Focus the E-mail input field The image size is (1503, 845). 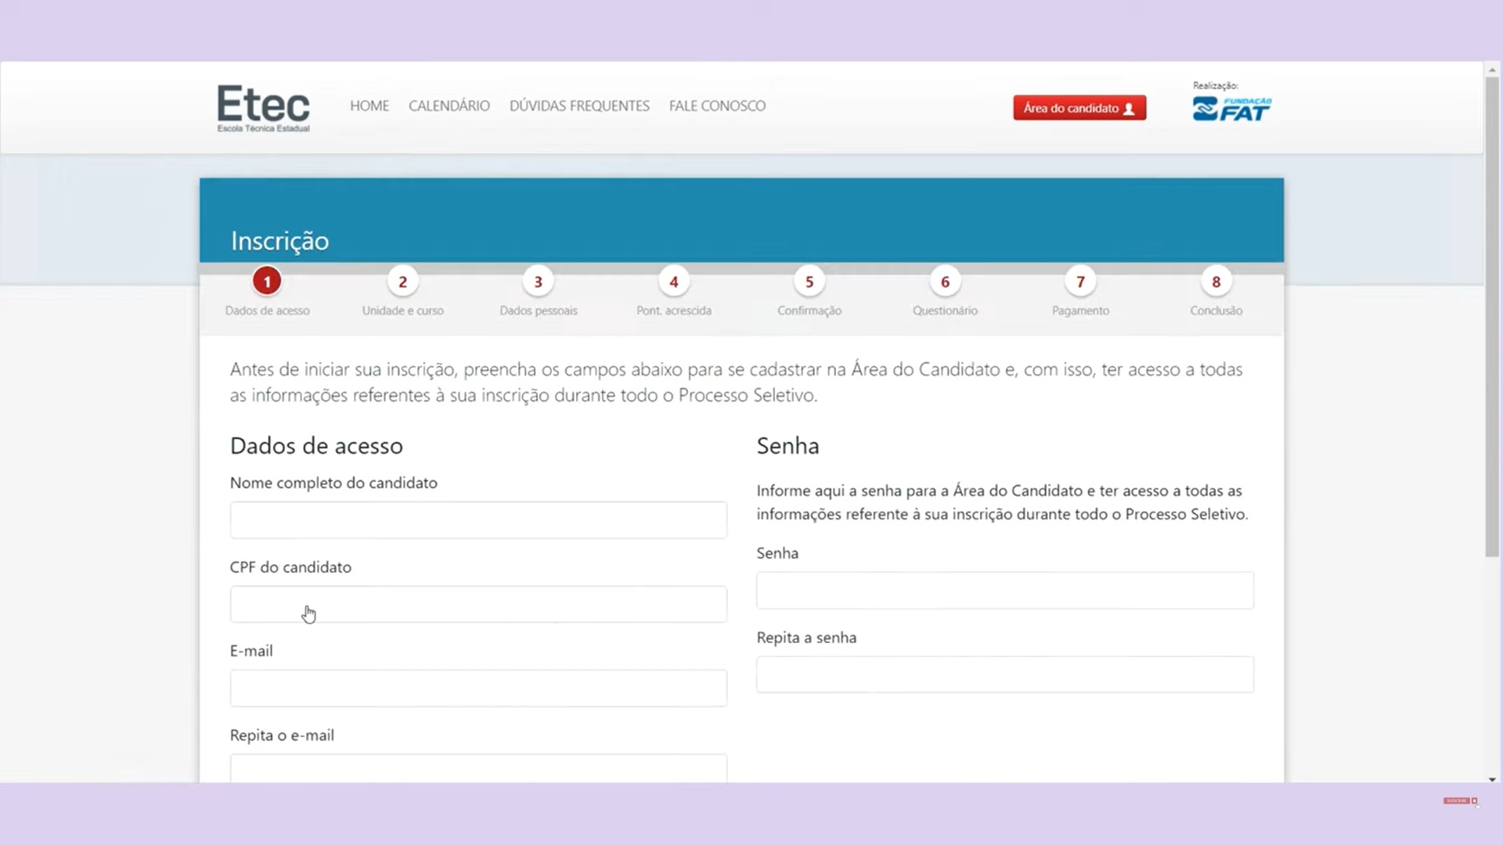click(478, 688)
